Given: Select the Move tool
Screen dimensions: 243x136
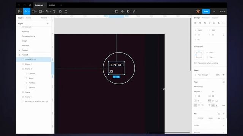Looking at the screenshot, I should coord(26,11).
